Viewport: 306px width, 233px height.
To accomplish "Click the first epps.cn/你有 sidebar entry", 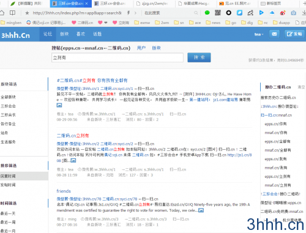I will (275, 124).
